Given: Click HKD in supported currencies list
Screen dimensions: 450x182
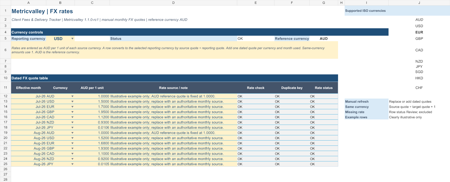Looking at the screenshot, I should point(419,78).
